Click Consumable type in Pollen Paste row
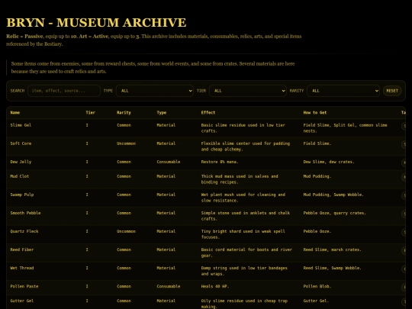Image resolution: width=412 pixels, height=309 pixels. pyautogui.click(x=169, y=286)
